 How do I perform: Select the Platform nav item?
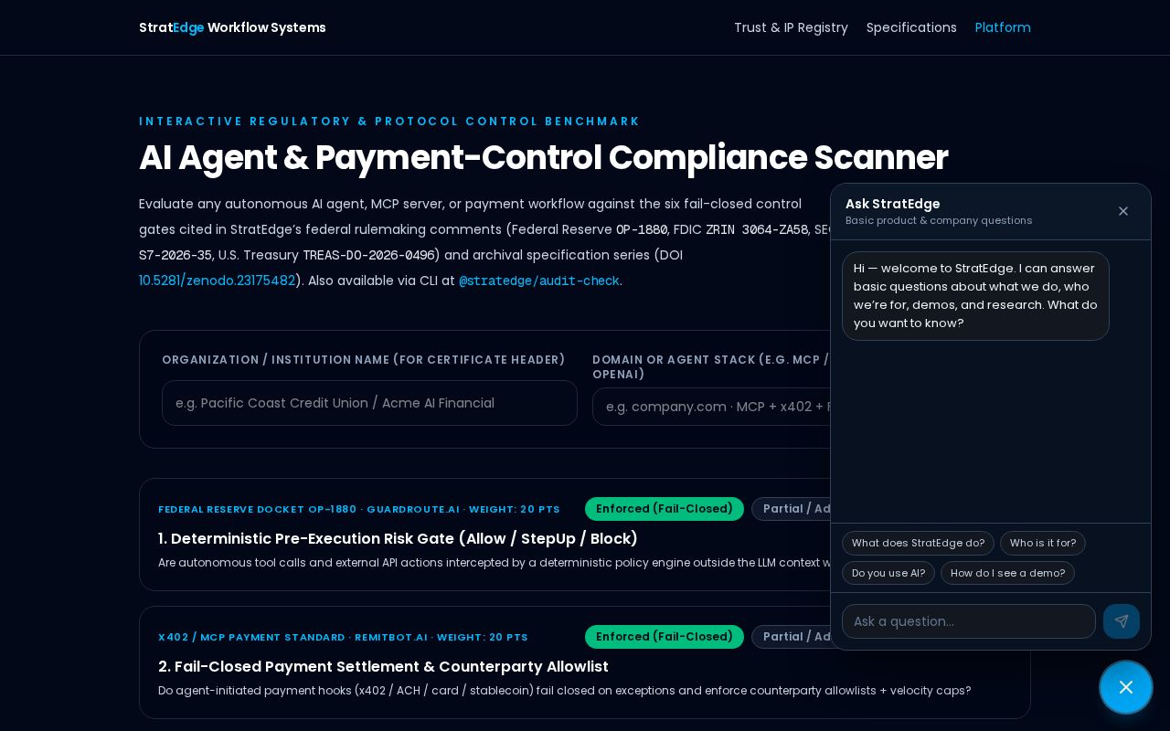pos(1003,27)
